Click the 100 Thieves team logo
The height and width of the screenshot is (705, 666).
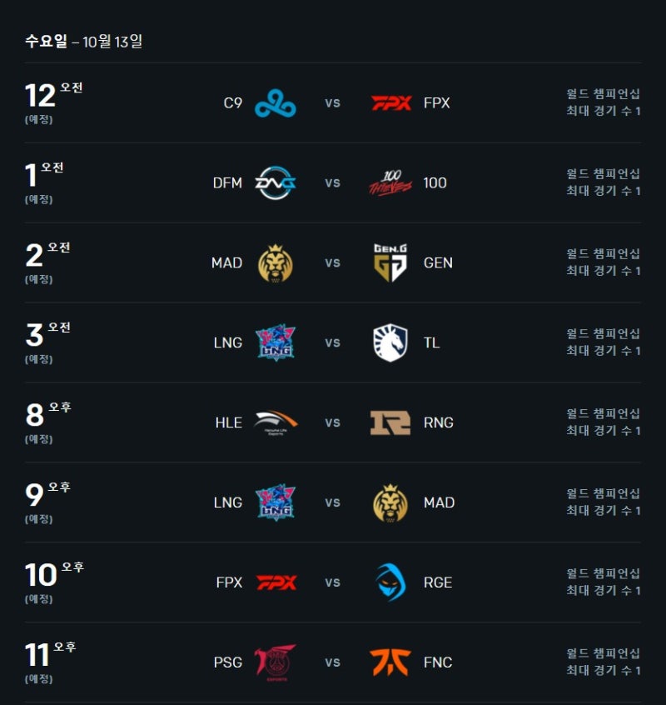pyautogui.click(x=390, y=183)
